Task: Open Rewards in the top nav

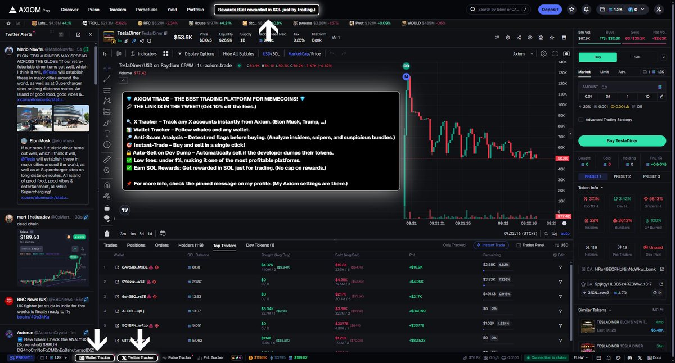Action: click(x=267, y=10)
